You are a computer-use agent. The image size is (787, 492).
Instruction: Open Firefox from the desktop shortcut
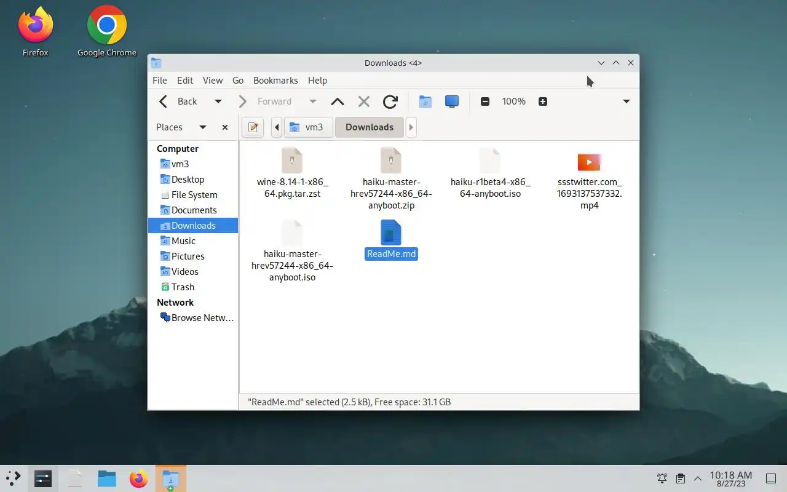pyautogui.click(x=35, y=31)
